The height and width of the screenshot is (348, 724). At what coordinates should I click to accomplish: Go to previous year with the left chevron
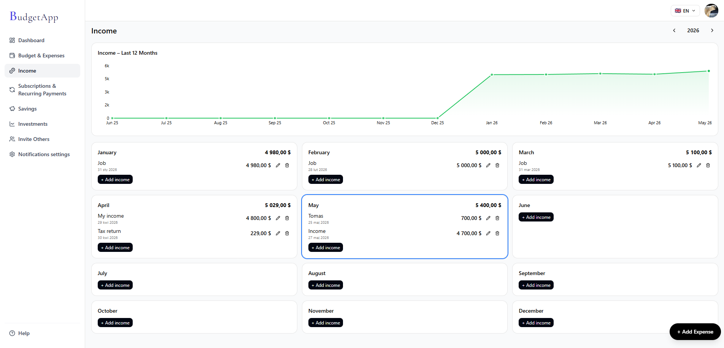674,30
